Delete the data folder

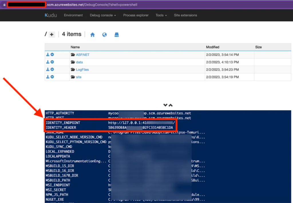pos(52,62)
